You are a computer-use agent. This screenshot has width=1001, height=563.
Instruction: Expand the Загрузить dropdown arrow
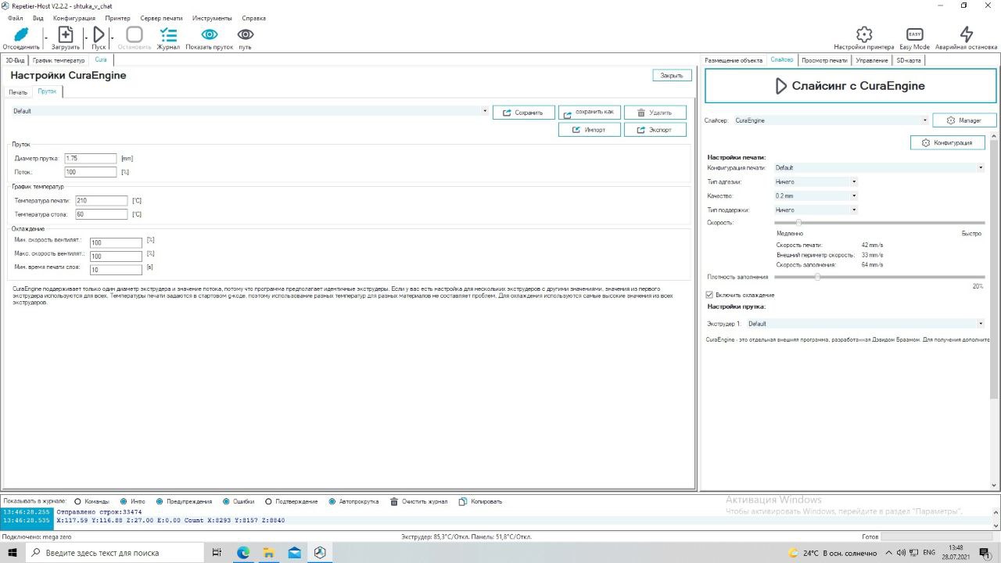[85, 37]
